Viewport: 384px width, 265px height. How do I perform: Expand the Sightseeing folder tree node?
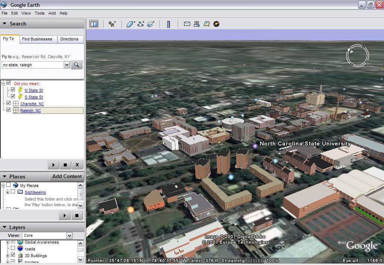[x=7, y=192]
